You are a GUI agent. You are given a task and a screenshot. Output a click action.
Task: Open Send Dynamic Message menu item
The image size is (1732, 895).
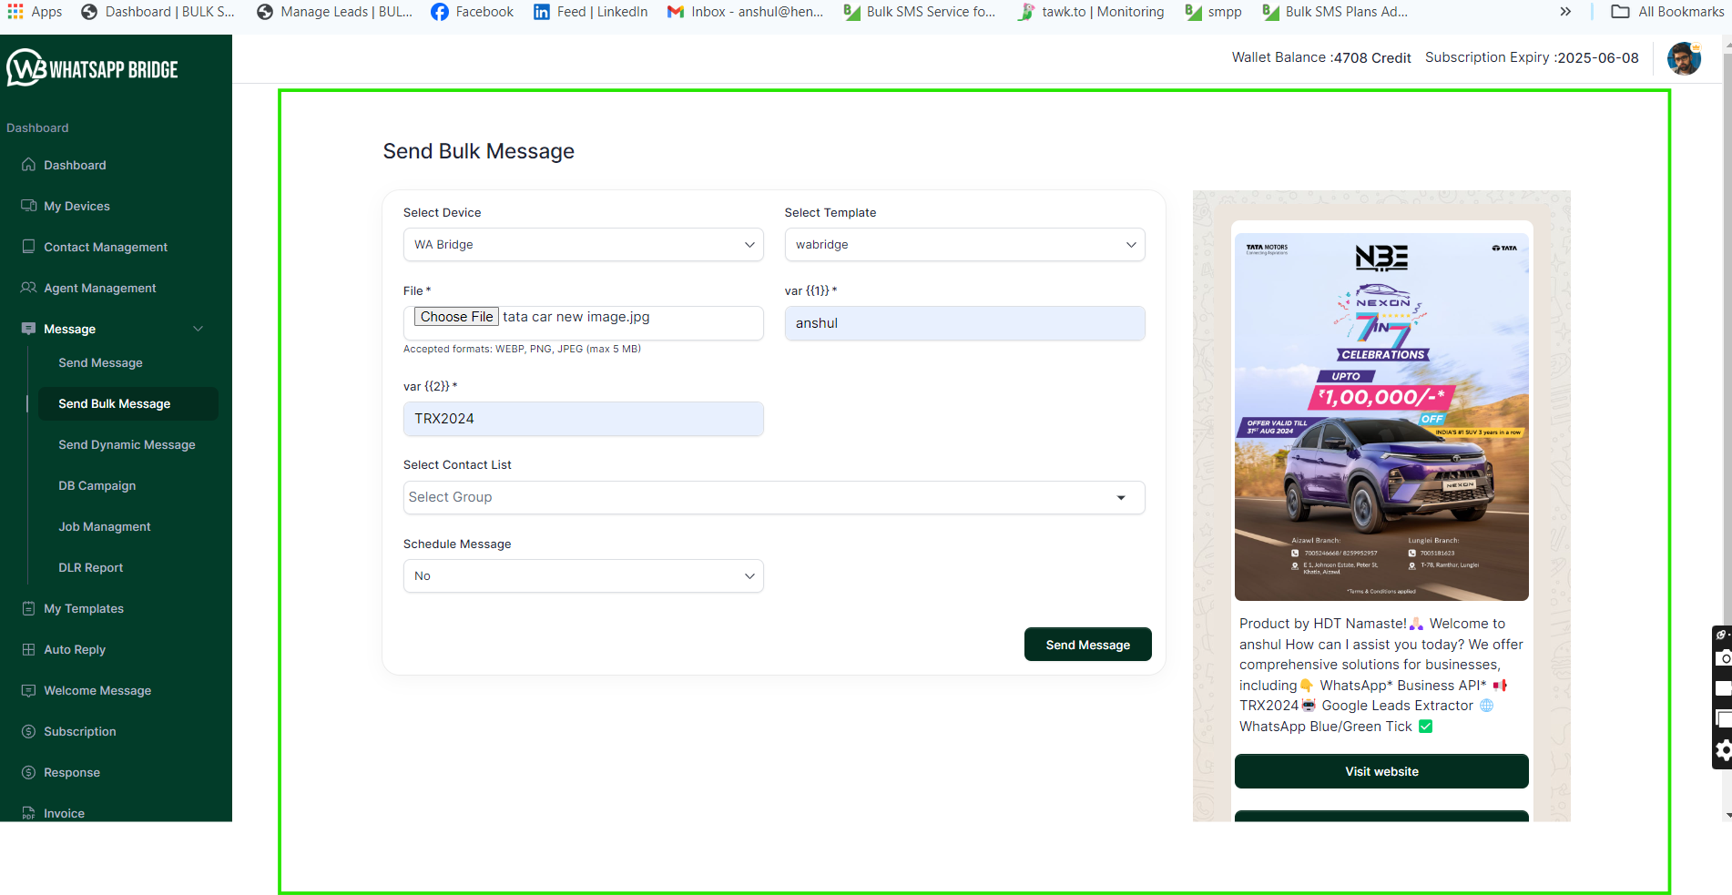point(127,444)
